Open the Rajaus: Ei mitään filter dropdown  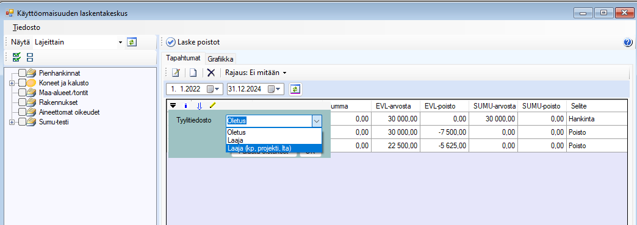point(256,73)
